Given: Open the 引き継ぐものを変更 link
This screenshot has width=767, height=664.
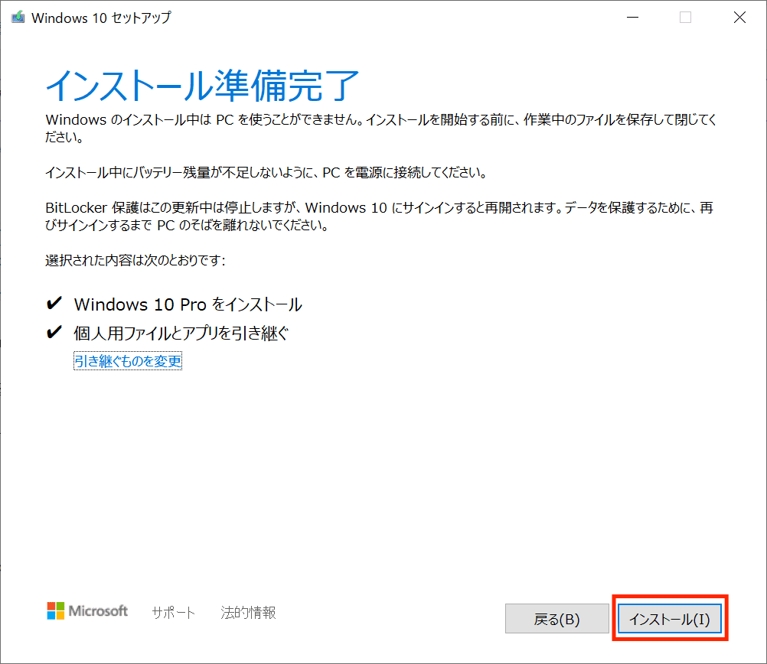Looking at the screenshot, I should (x=127, y=359).
